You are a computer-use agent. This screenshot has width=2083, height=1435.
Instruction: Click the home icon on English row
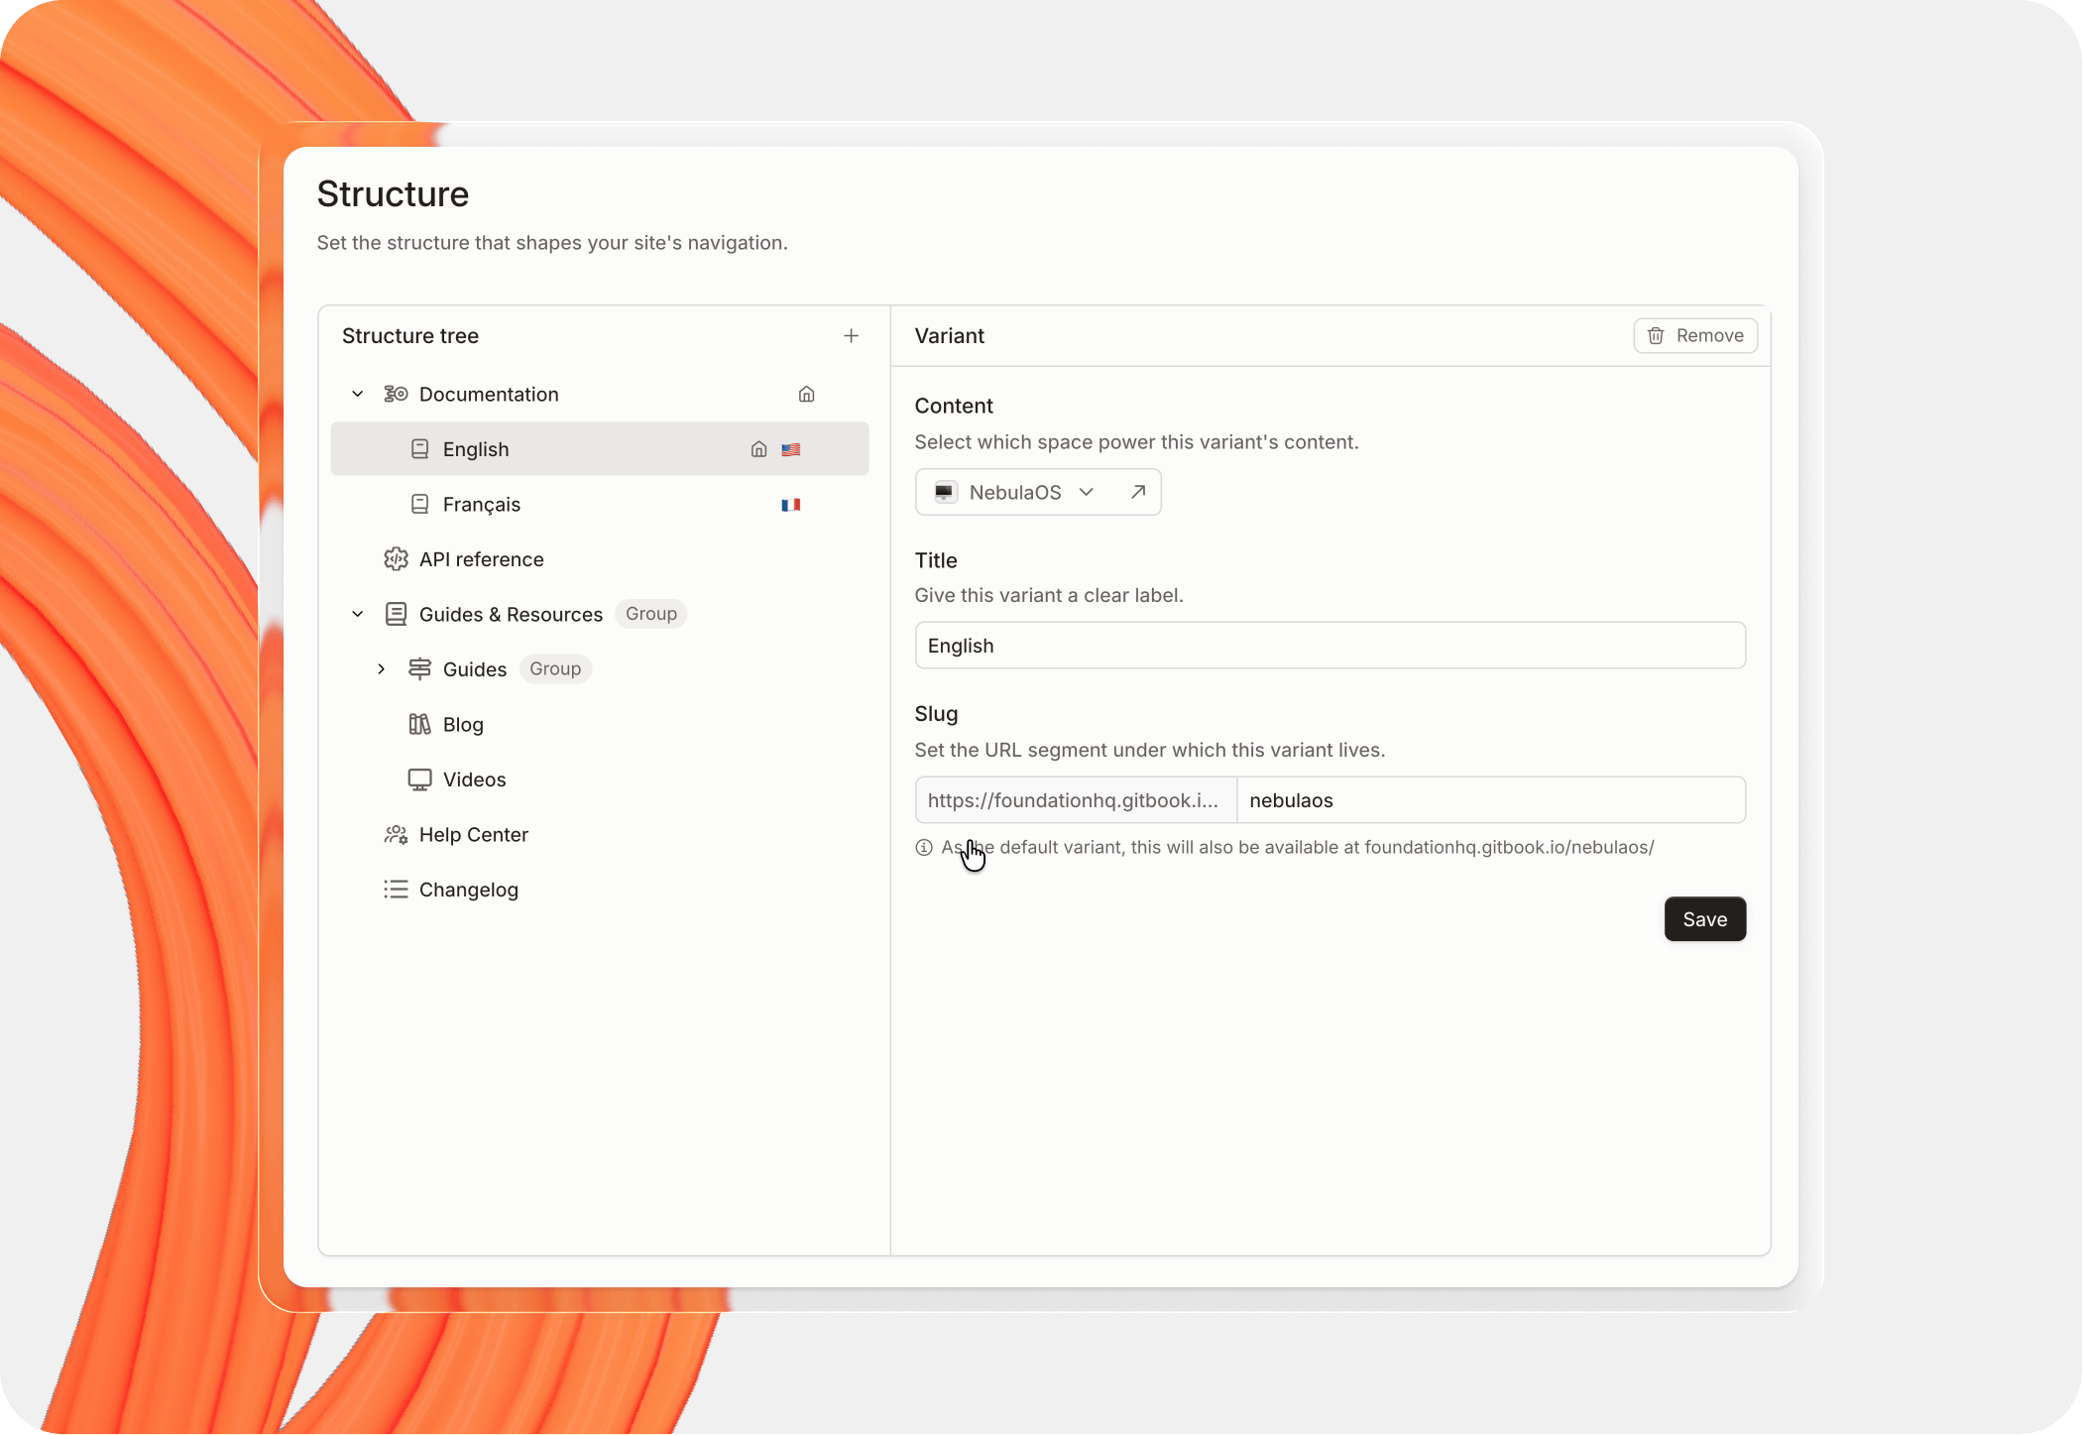[758, 449]
